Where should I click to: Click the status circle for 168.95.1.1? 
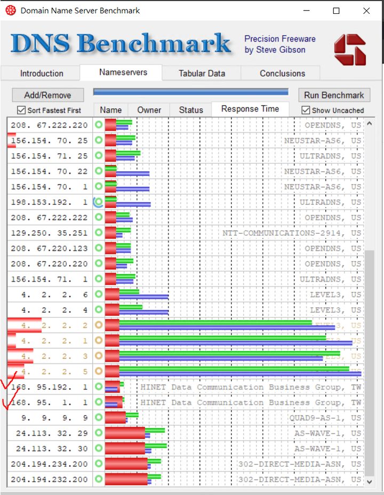coord(99,402)
